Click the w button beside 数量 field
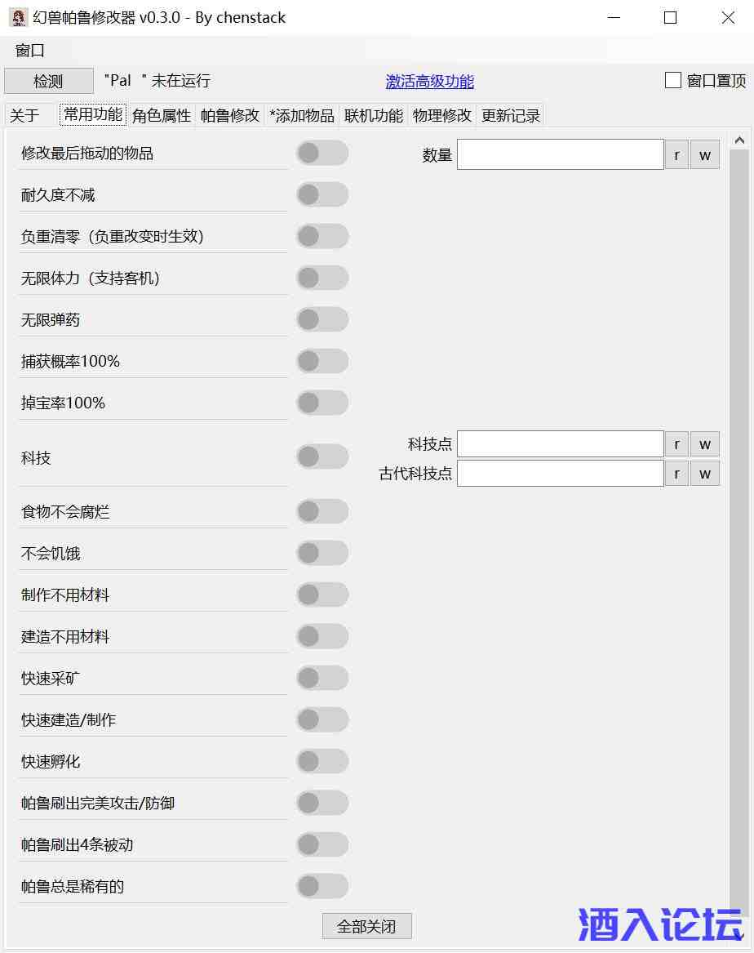The width and height of the screenshot is (754, 953). (x=705, y=154)
